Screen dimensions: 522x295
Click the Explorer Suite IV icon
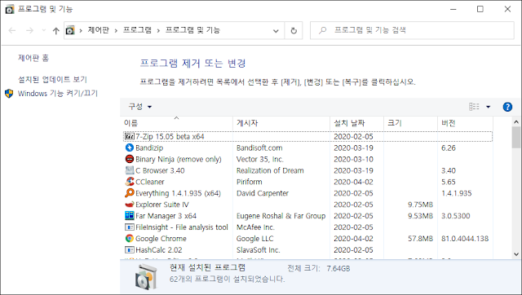(x=129, y=205)
